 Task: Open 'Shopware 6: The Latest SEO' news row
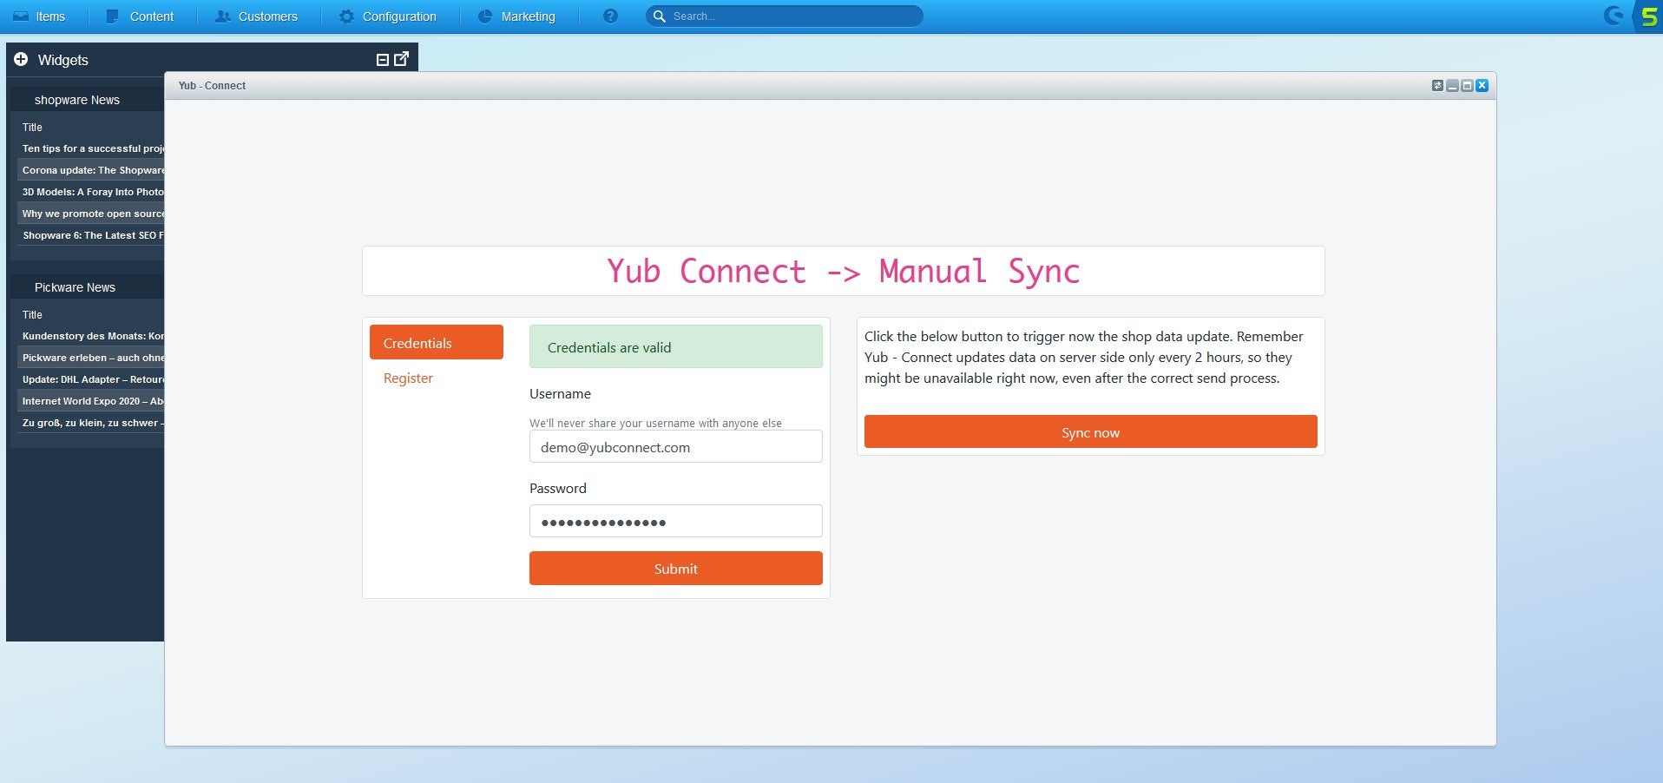[90, 235]
